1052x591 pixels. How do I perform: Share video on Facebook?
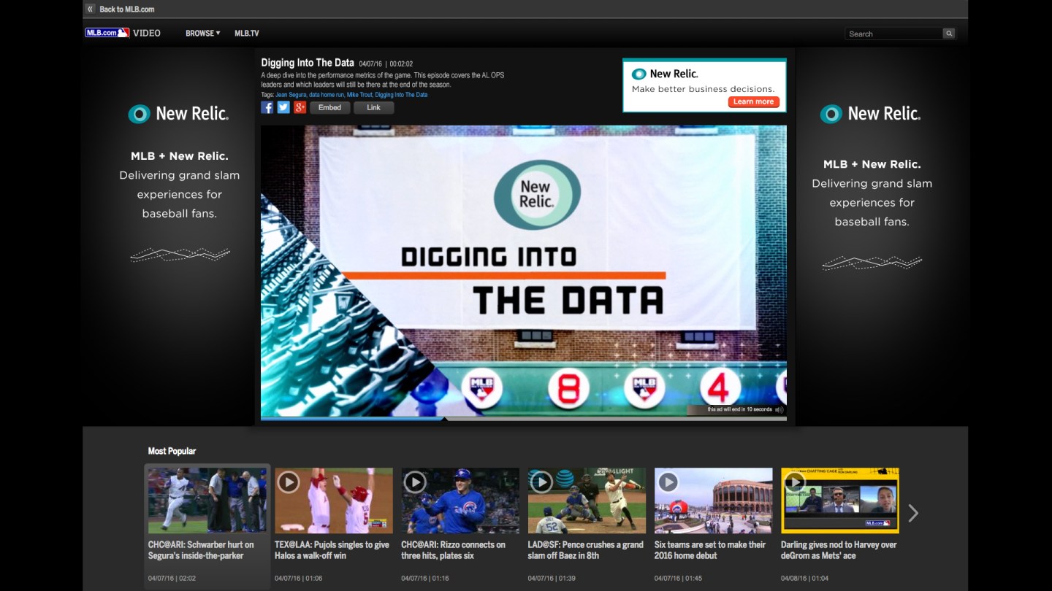coord(267,107)
